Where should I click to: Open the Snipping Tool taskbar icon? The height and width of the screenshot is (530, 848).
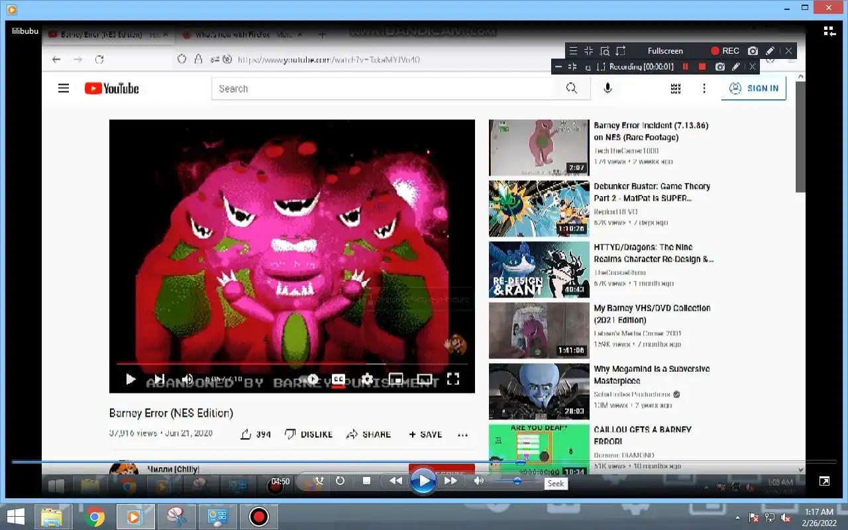tap(177, 516)
